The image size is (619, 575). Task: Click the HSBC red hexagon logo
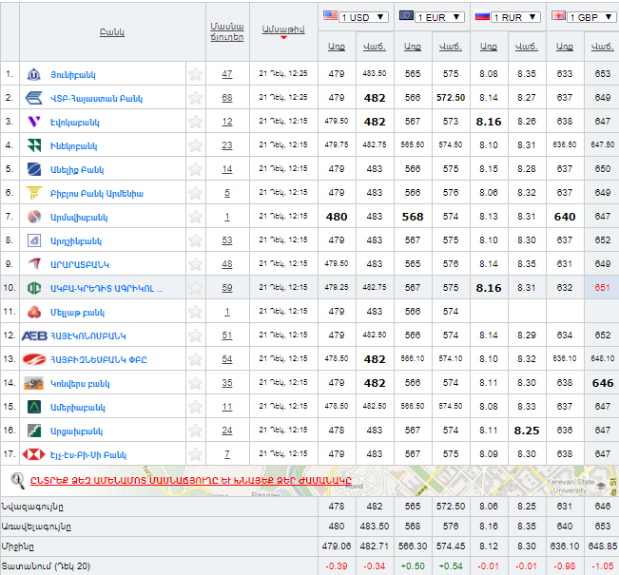[x=34, y=454]
